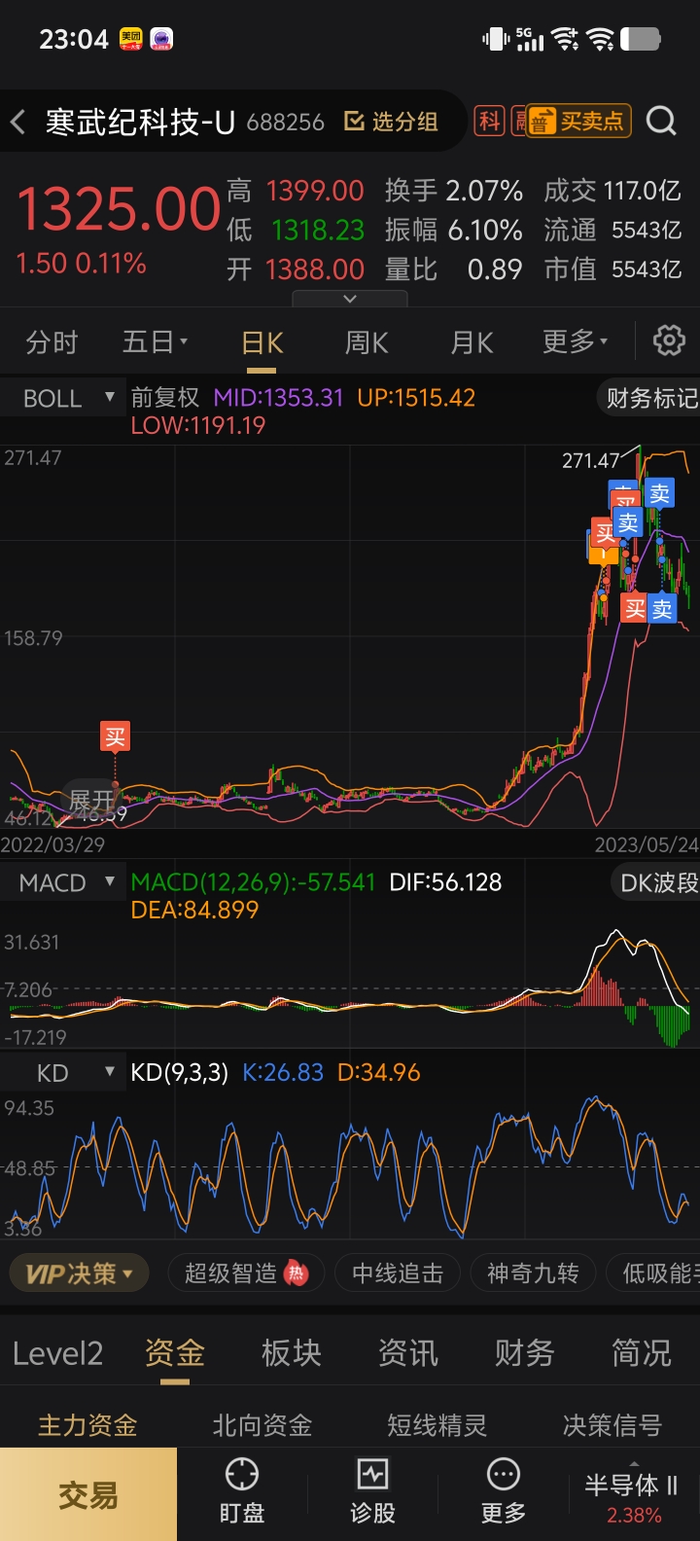
Task: Tap the stock code 688256
Action: (x=285, y=122)
